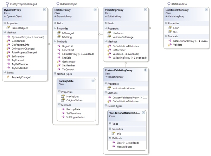Select 'Clear (+ 1 overload)' method entry
Viewport: 211px width, 156px height.
click(x=128, y=143)
